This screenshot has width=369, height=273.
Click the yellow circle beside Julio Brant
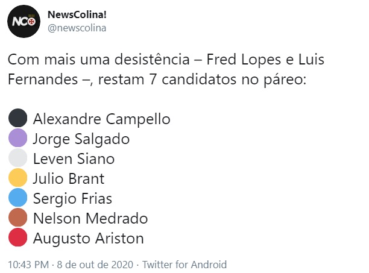click(x=19, y=178)
